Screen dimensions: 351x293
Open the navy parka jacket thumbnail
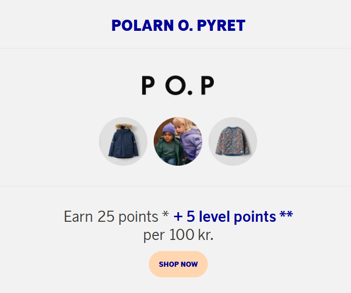[123, 141]
